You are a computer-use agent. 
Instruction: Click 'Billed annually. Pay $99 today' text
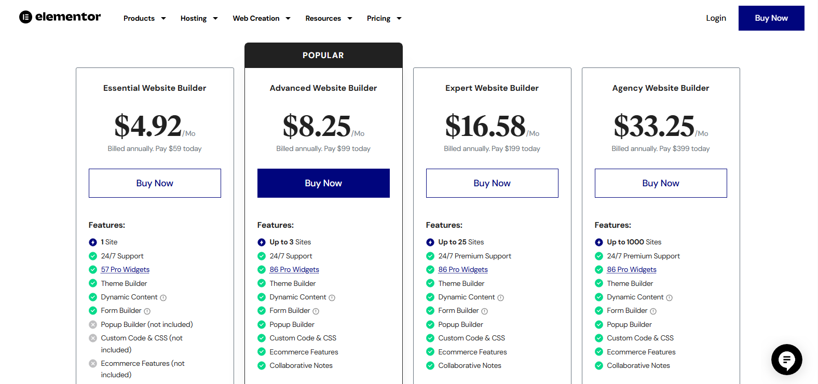click(x=323, y=149)
